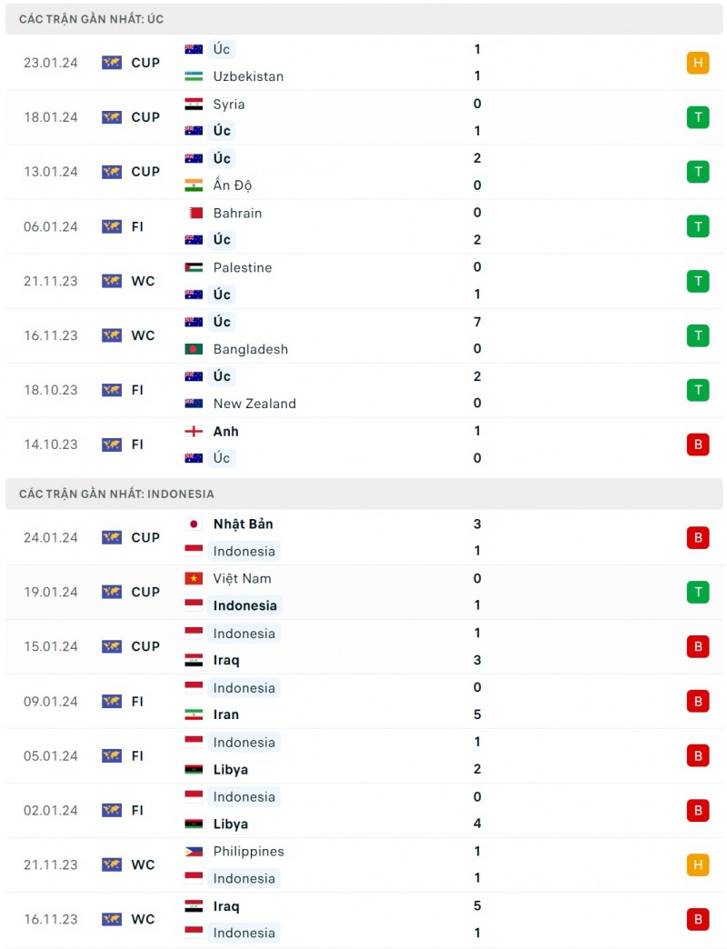This screenshot has width=727, height=949.
Task: Click the Syria flag icon
Action: point(194,104)
